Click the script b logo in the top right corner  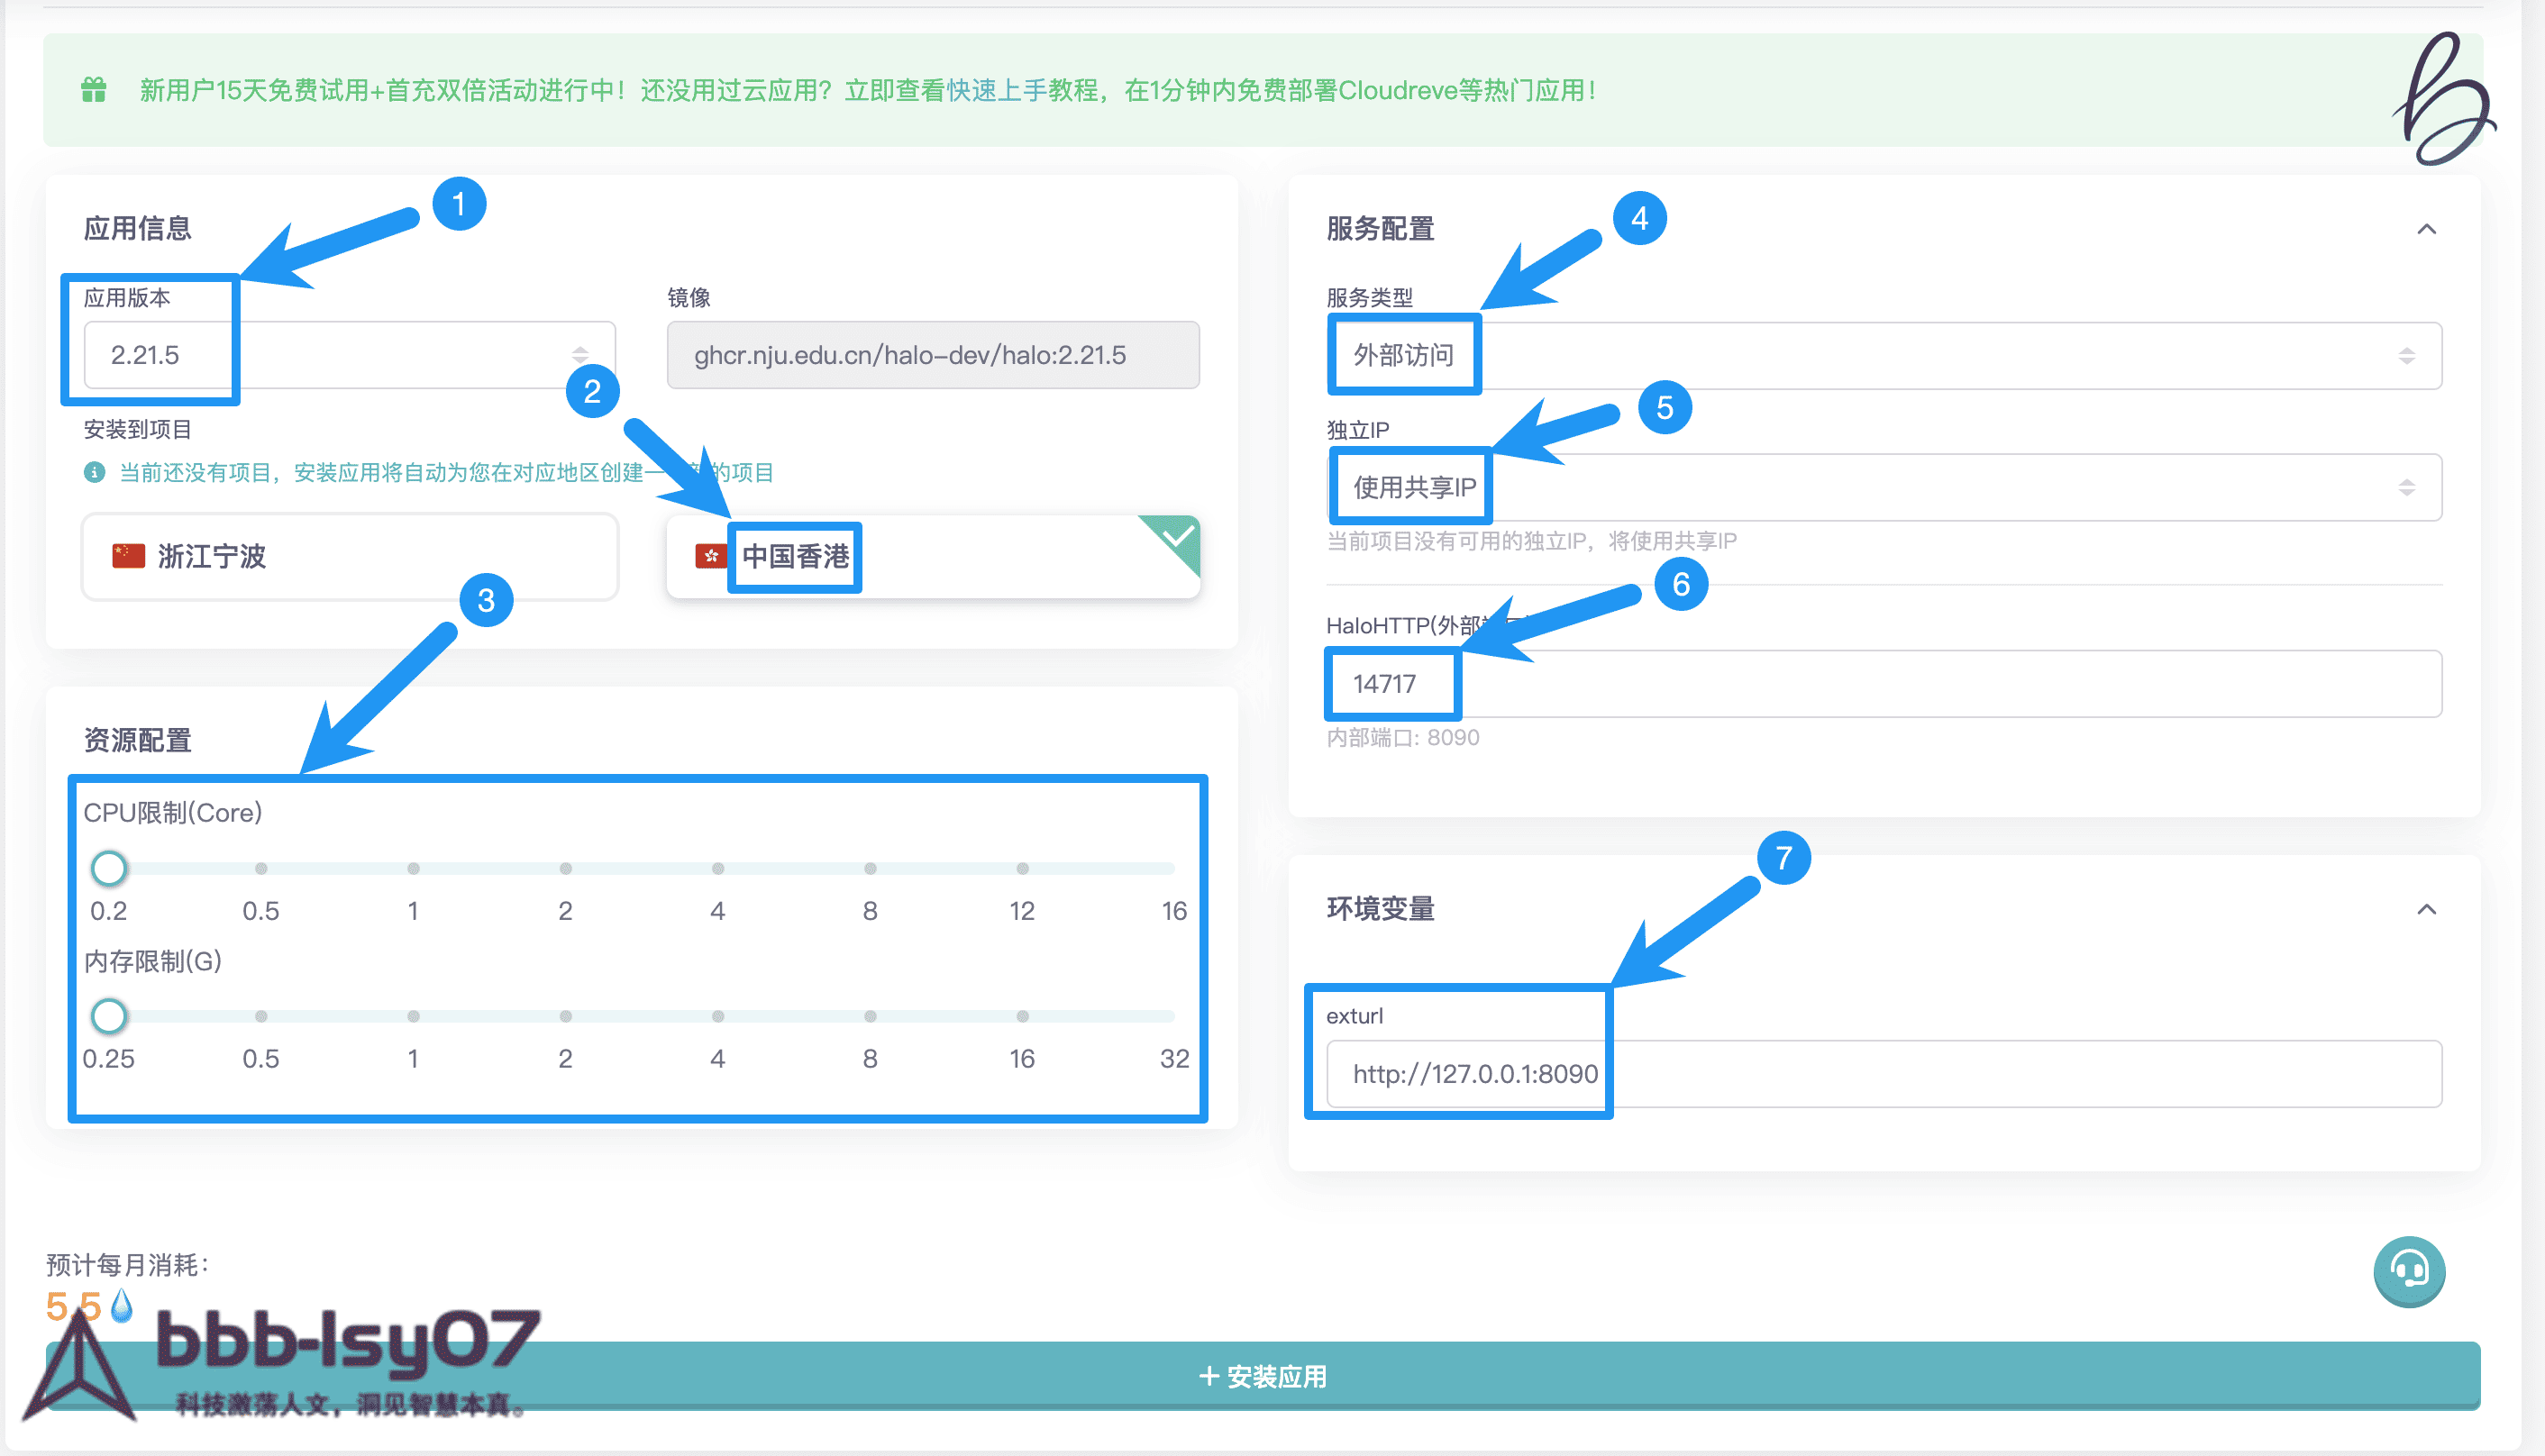pos(2443,100)
